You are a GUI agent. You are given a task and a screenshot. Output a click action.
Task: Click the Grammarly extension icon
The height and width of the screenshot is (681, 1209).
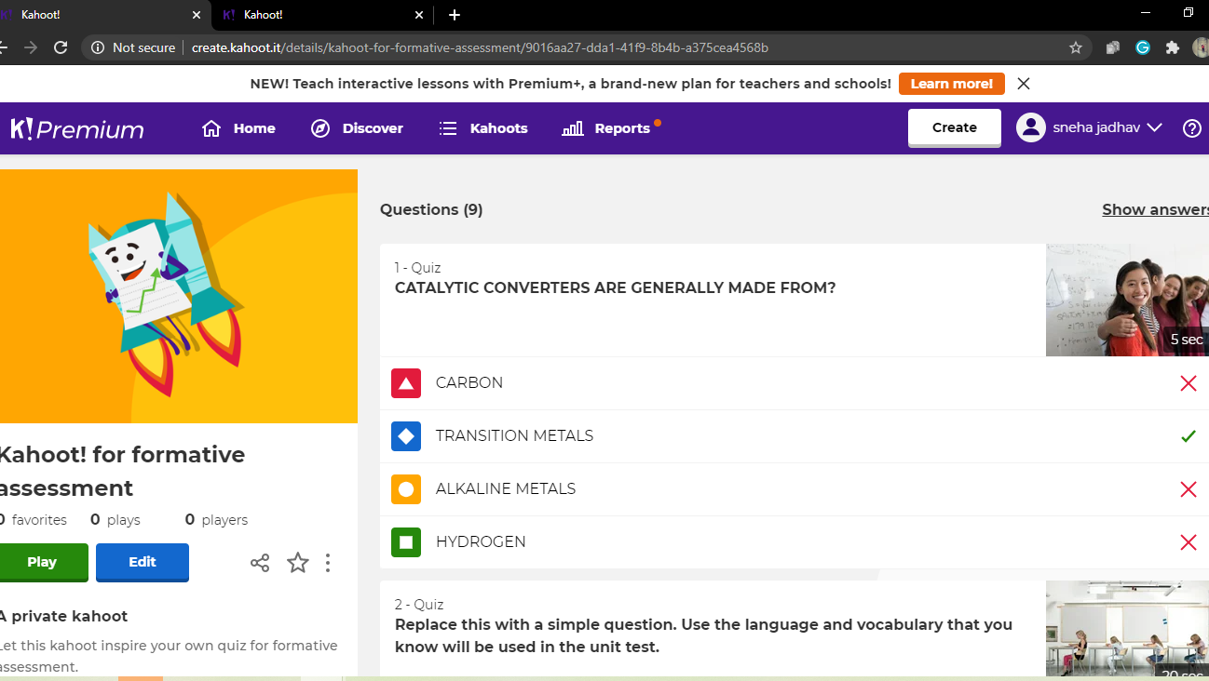tap(1143, 47)
